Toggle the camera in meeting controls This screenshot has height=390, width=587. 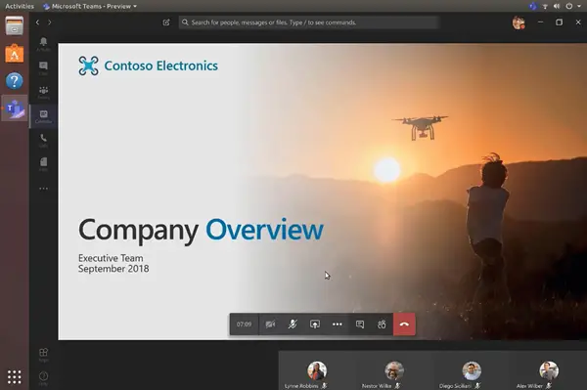(270, 325)
